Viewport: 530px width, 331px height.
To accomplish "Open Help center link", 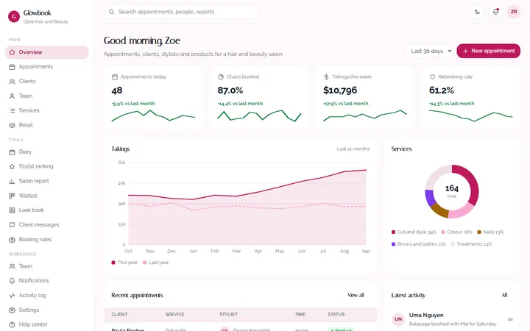I will [46, 324].
